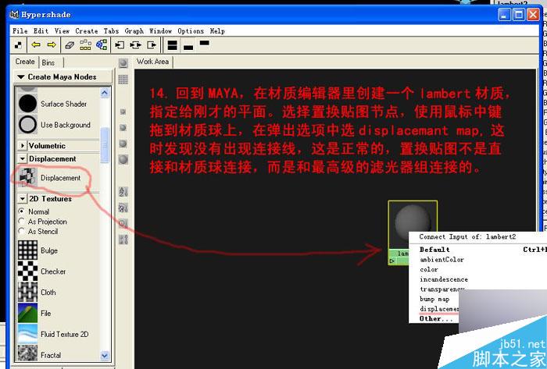Viewport: 547px width, 369px height.
Task: Open the Create menu
Action: (87, 31)
